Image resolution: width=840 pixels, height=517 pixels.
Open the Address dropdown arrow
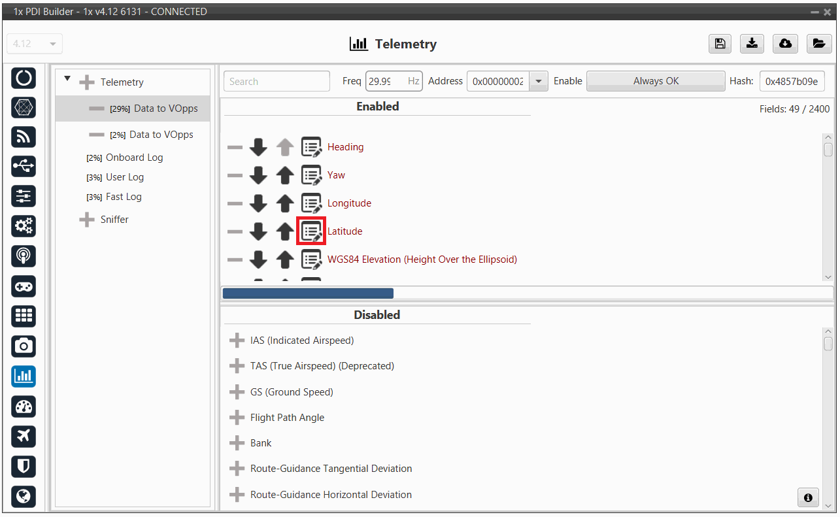click(x=538, y=82)
